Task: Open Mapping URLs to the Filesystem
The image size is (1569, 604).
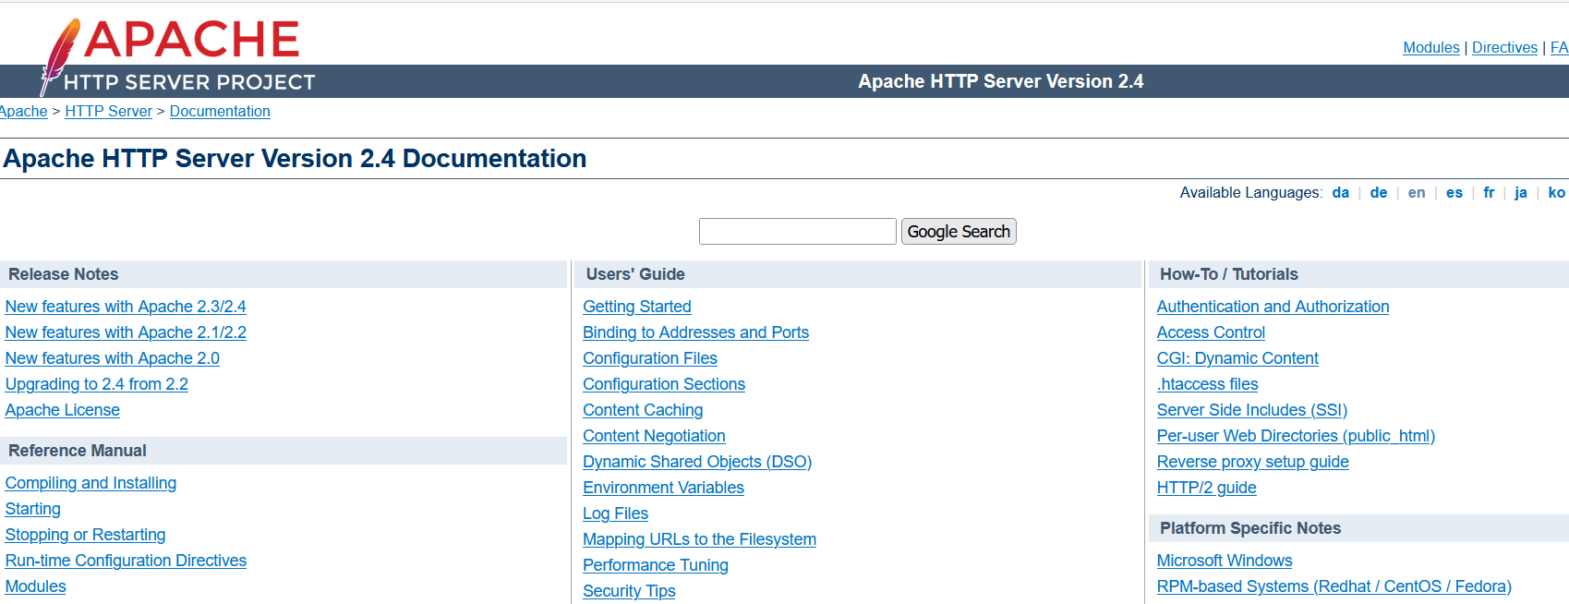Action: tap(699, 539)
